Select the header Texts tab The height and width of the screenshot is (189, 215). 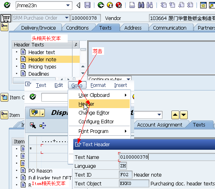105,28
